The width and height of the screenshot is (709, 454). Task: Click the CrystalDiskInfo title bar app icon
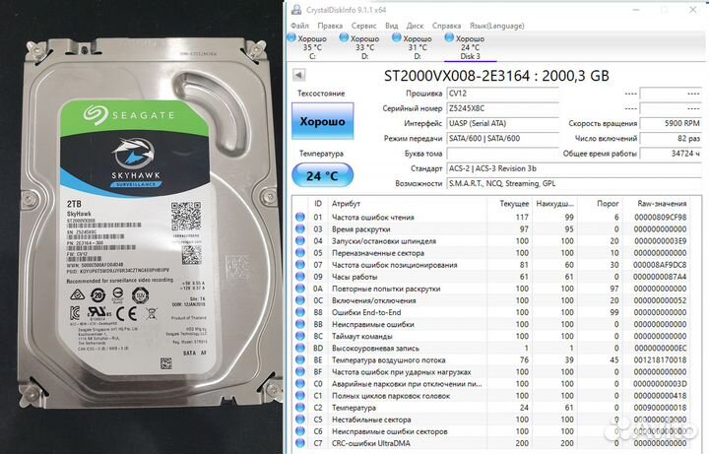click(296, 10)
